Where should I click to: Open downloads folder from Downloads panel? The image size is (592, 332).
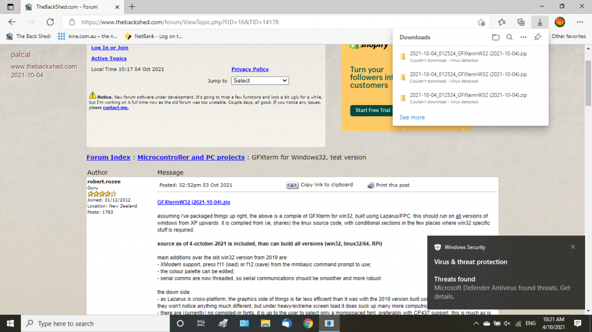495,38
